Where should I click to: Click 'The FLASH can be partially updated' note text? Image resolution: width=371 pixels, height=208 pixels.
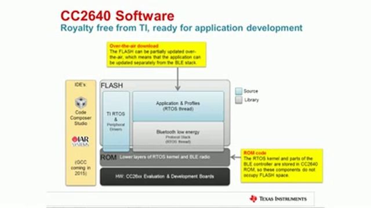[155, 57]
